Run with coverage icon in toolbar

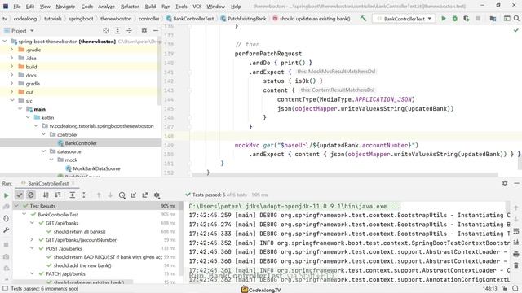[x=467, y=19]
